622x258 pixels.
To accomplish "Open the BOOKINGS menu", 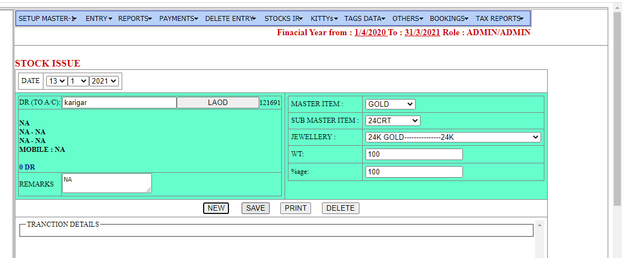I will click(x=449, y=19).
